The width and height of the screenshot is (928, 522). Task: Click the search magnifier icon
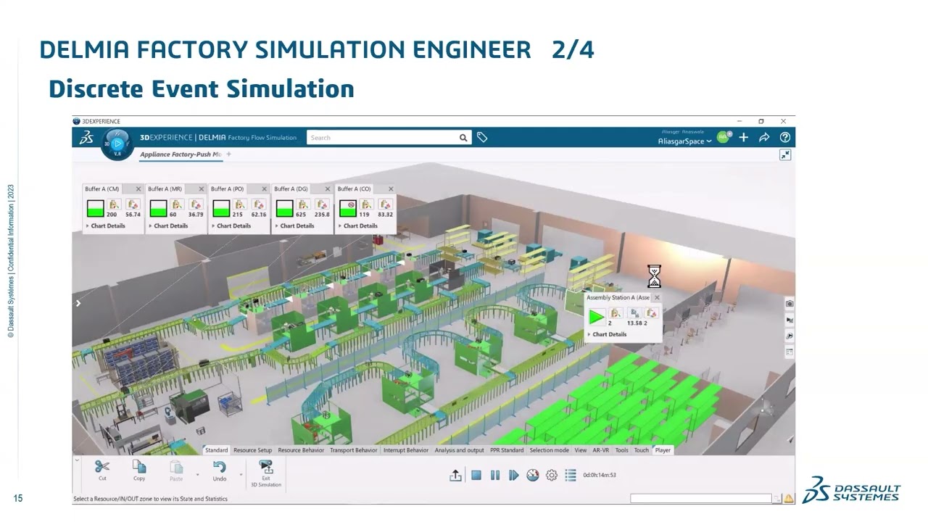tap(463, 138)
